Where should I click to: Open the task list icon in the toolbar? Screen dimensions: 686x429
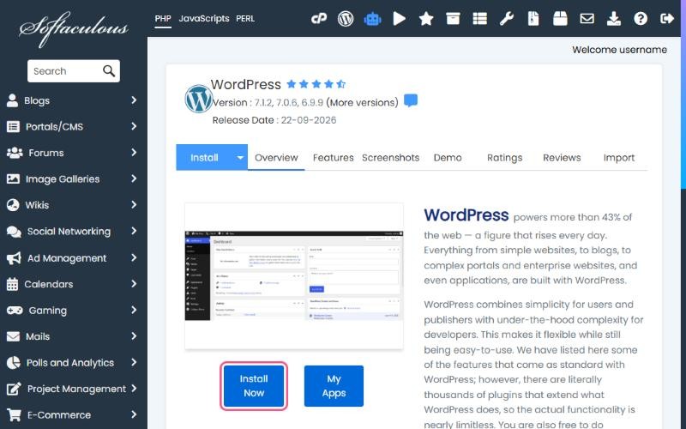pos(480,19)
